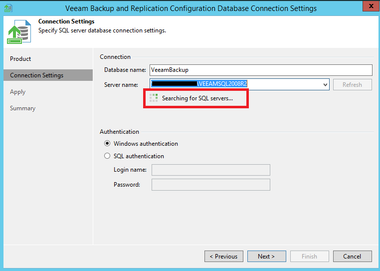Select the Connection Settings step
The height and width of the screenshot is (271, 380).
point(48,75)
